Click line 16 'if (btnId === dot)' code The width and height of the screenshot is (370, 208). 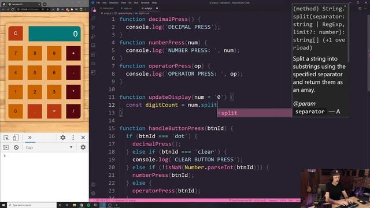(162, 136)
